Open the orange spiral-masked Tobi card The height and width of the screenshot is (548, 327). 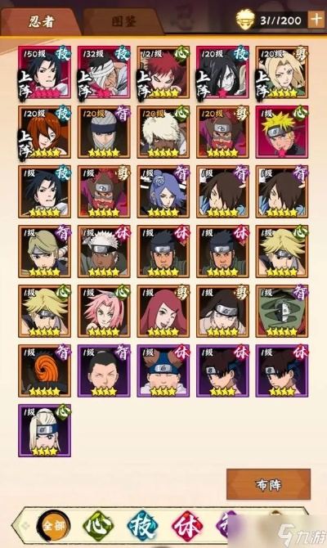point(44,371)
